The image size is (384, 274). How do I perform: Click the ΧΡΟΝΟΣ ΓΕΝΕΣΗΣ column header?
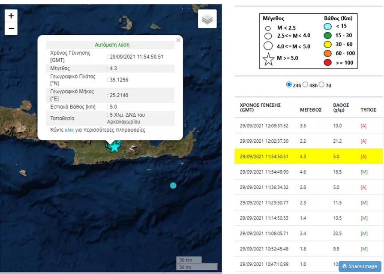click(260, 108)
